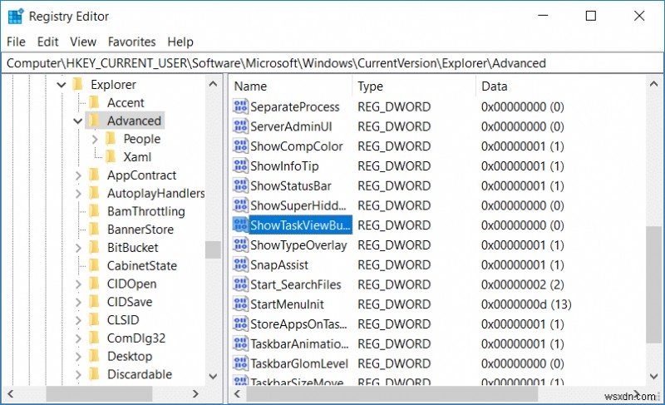This screenshot has height=405, width=665.
Task: Click the folder icon next to CLSID
Action: (x=95, y=320)
